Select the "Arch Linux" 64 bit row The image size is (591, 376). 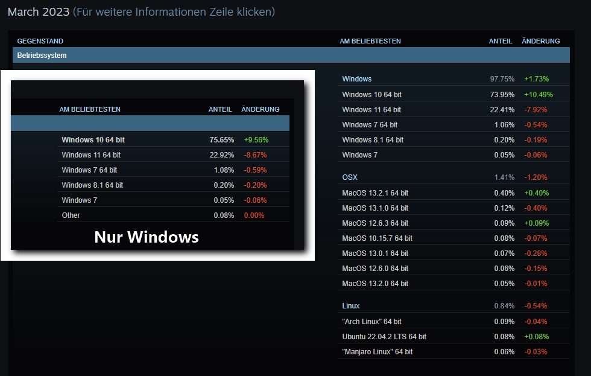tap(454, 321)
